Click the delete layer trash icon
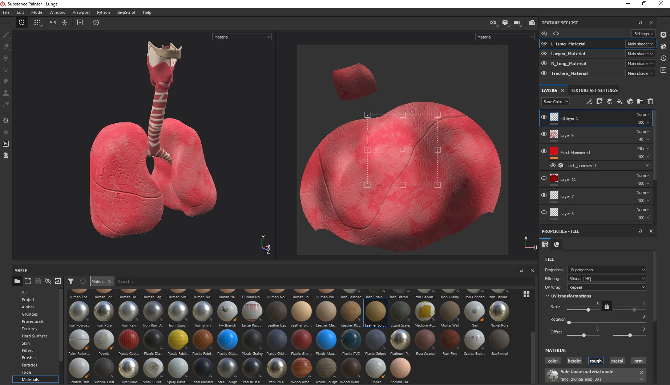This screenshot has width=670, height=385. pos(650,102)
